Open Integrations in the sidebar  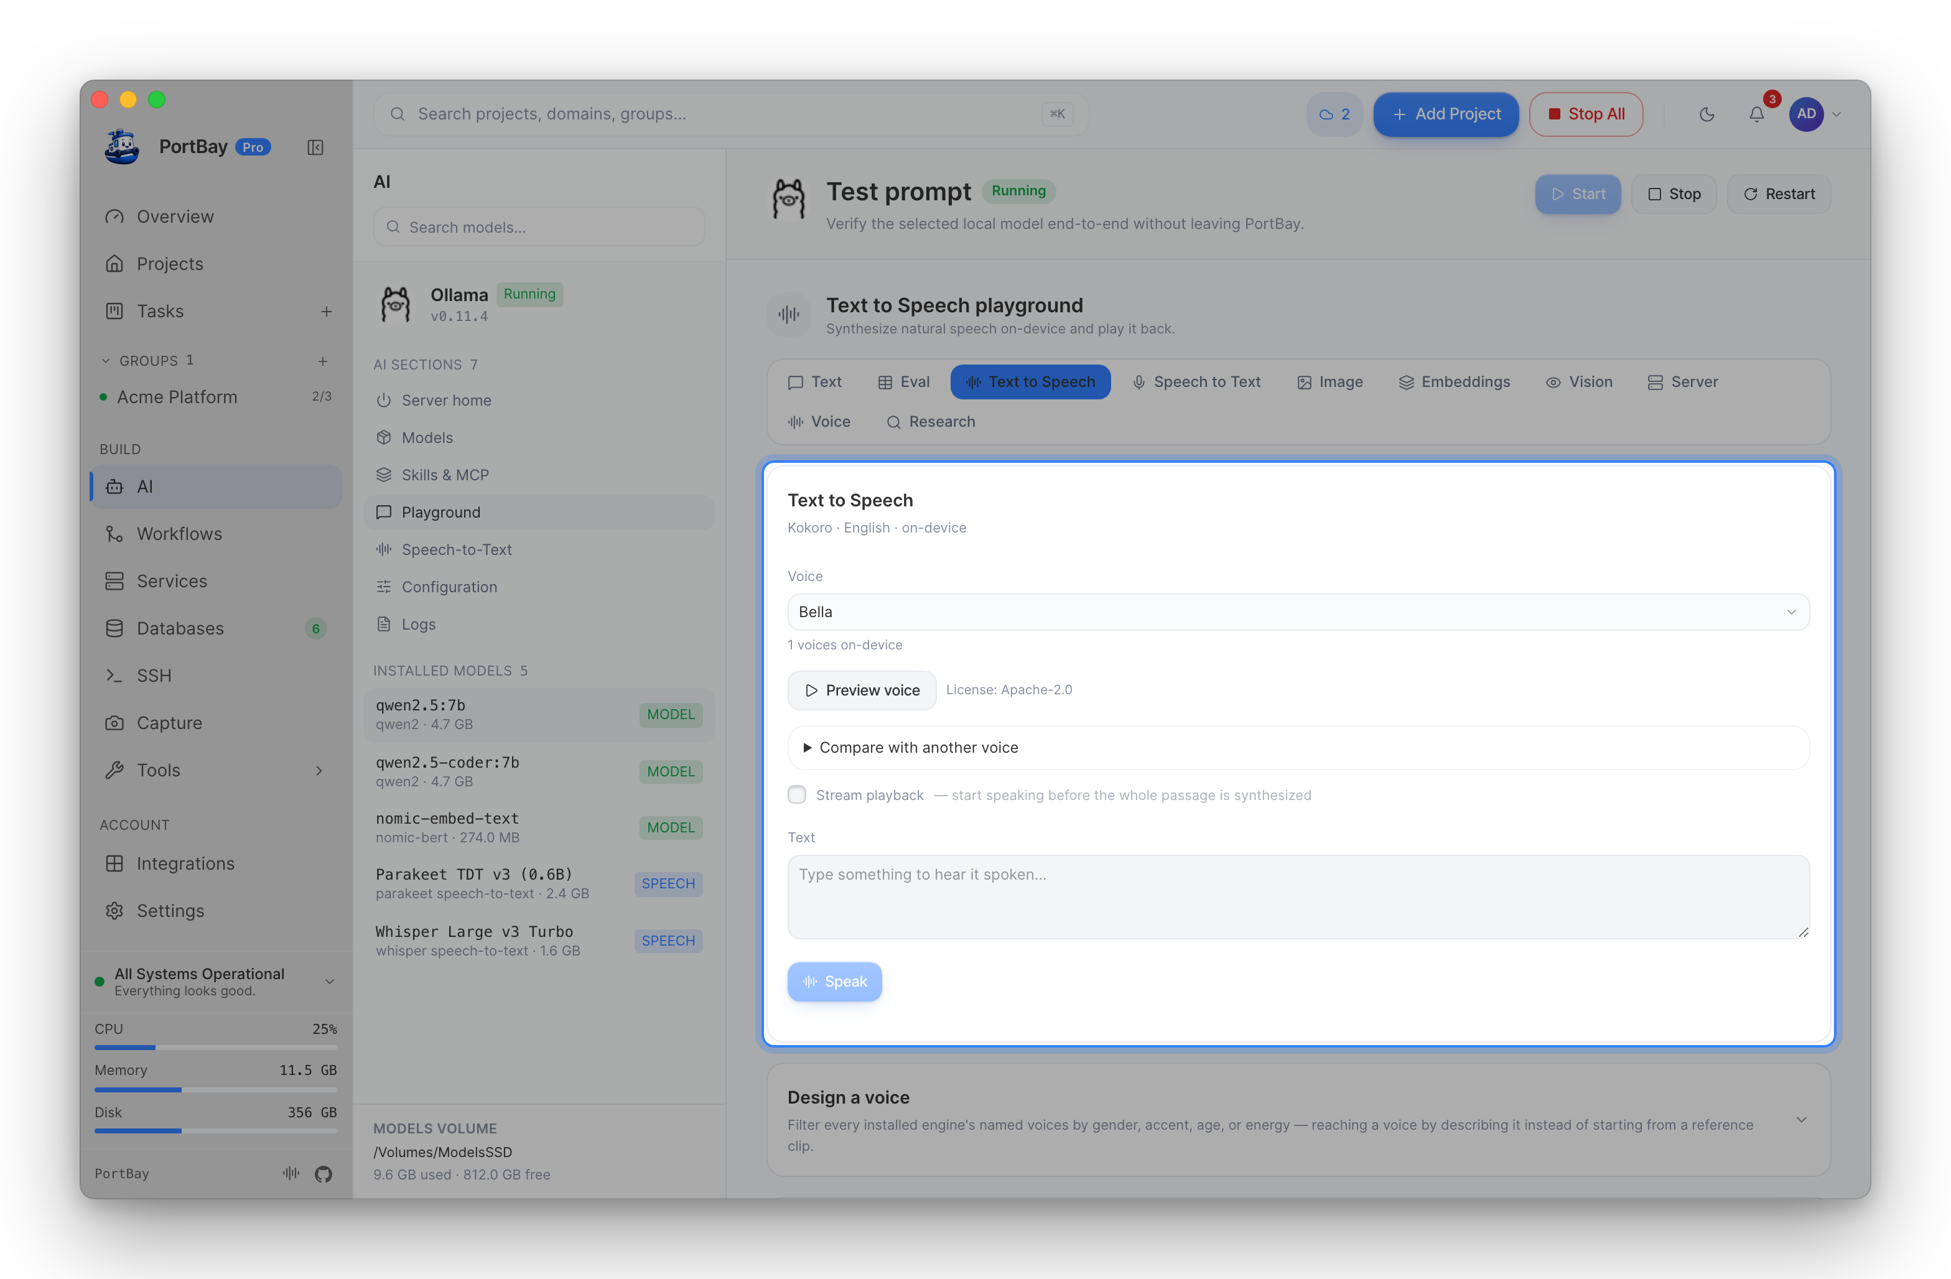[x=215, y=863]
